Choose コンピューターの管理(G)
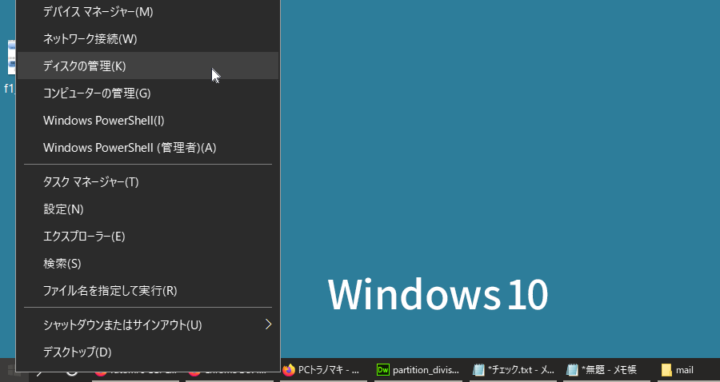720x382 pixels. [x=148, y=94]
